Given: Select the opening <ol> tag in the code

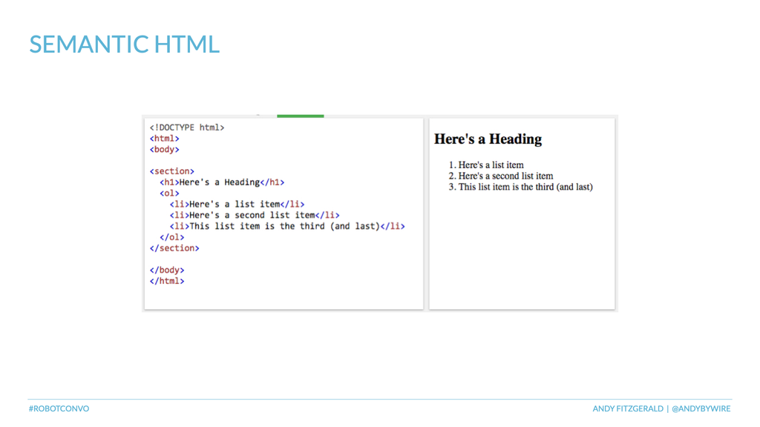Looking at the screenshot, I should 169,193.
